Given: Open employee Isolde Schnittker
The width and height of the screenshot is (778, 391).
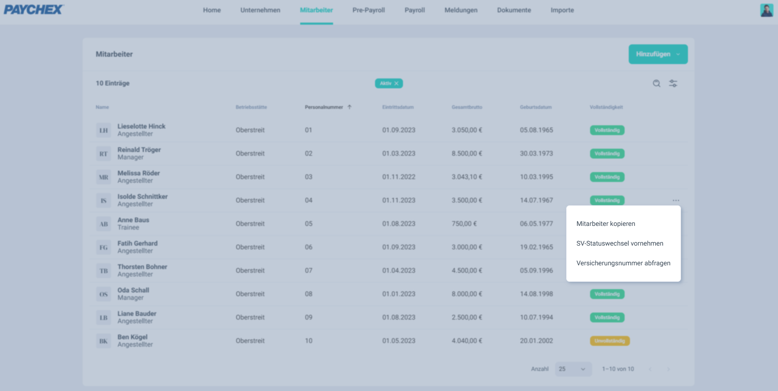Looking at the screenshot, I should (142, 197).
